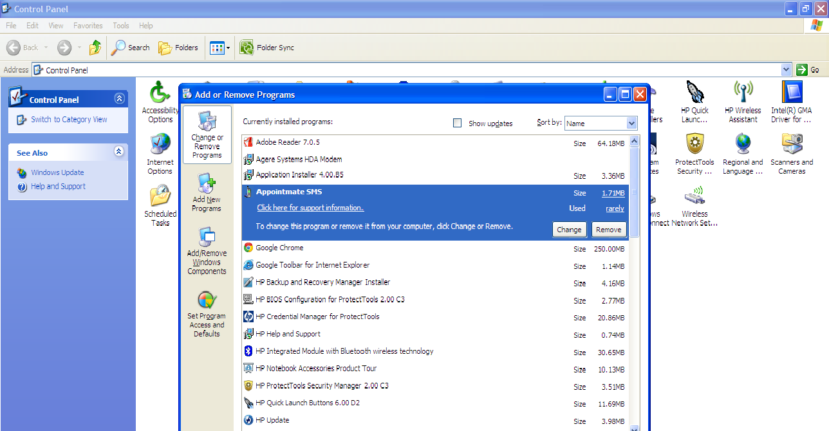Select HP Help and Support entry
Screen dimensions: 829x431
click(435, 335)
